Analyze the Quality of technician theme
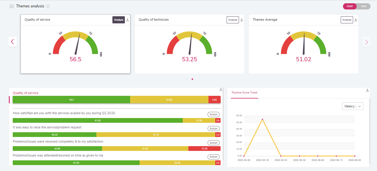Viewport: 377px width, 171px height. click(233, 20)
